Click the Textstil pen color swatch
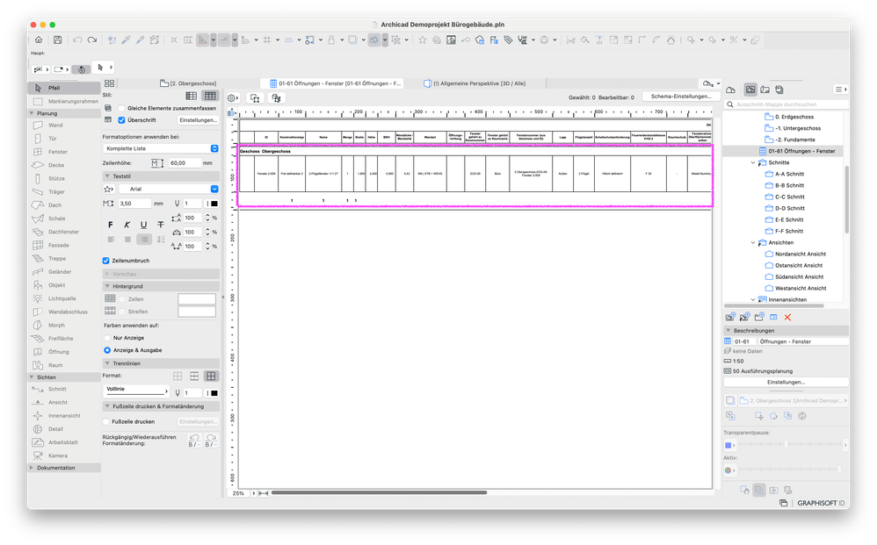Viewport: 877px width, 545px height. click(x=213, y=204)
